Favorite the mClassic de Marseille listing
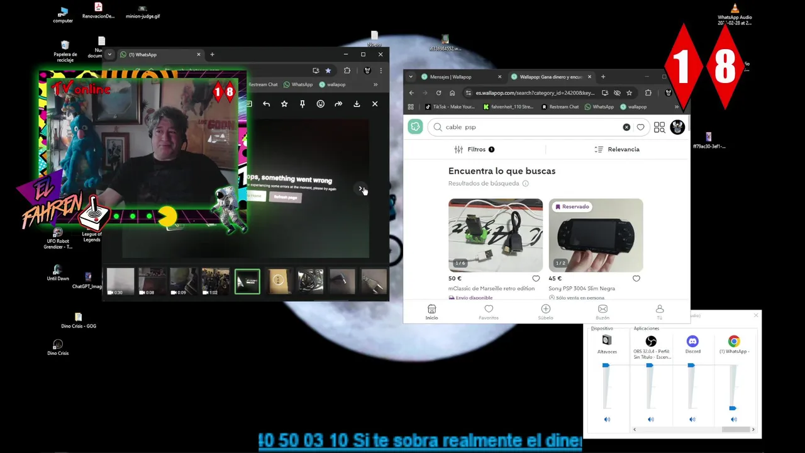This screenshot has height=453, width=805. [x=536, y=279]
